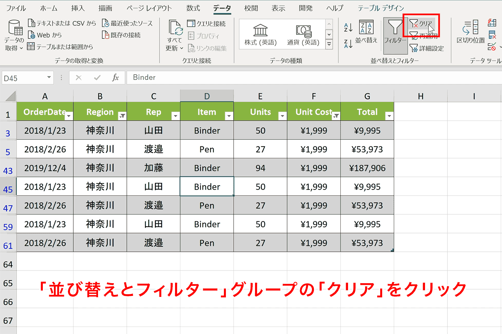Click リンクの編集 (edit links)
The width and height of the screenshot is (502, 334).
(x=207, y=48)
